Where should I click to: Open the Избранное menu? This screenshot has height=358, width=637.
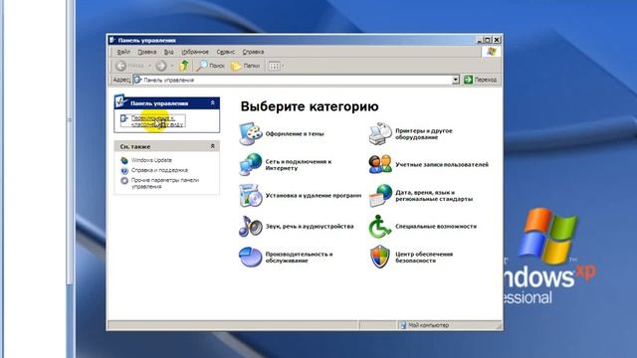pyautogui.click(x=195, y=52)
